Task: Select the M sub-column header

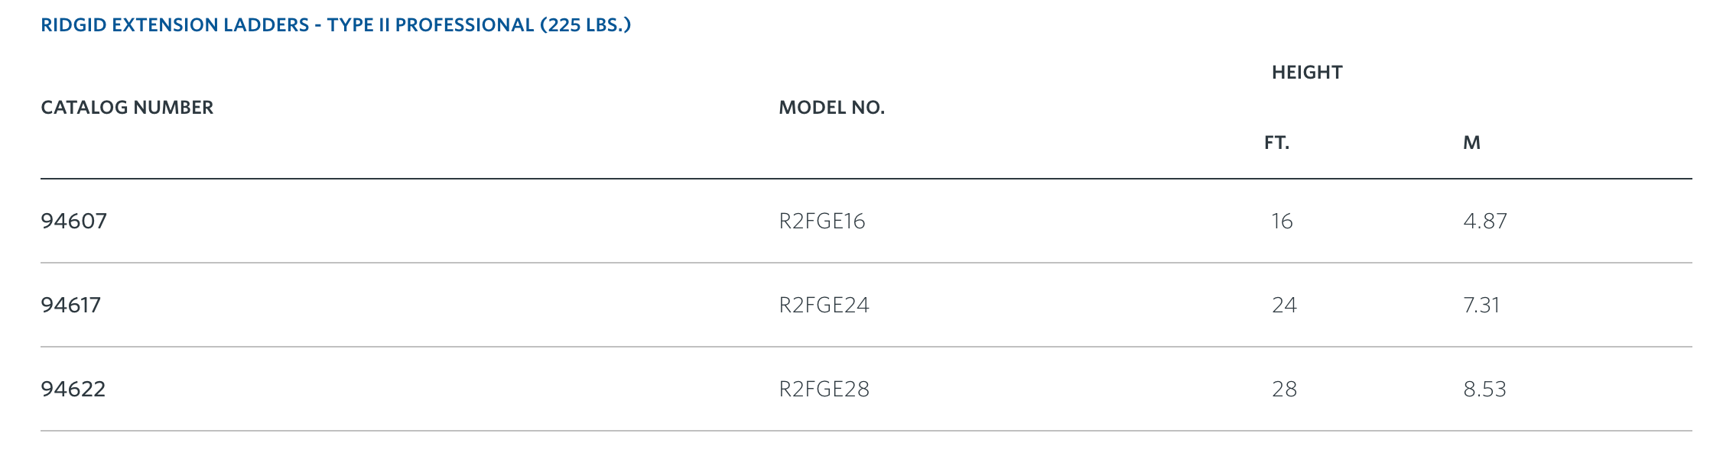Action: (x=1472, y=143)
